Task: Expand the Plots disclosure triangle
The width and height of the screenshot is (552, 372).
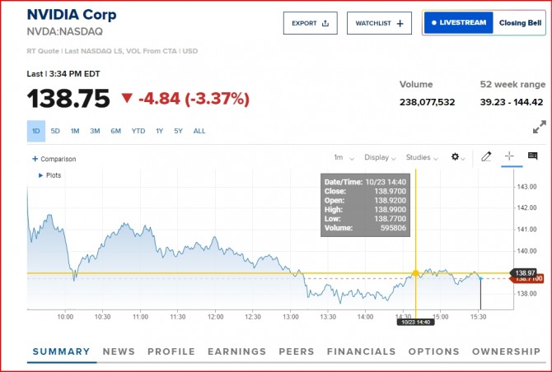Action: (x=41, y=175)
